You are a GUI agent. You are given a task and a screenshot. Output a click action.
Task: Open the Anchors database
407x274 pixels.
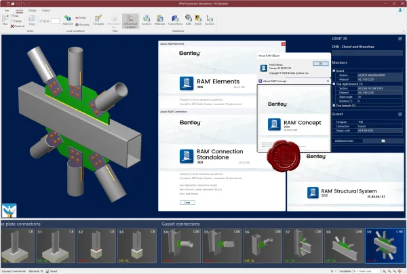click(x=210, y=19)
